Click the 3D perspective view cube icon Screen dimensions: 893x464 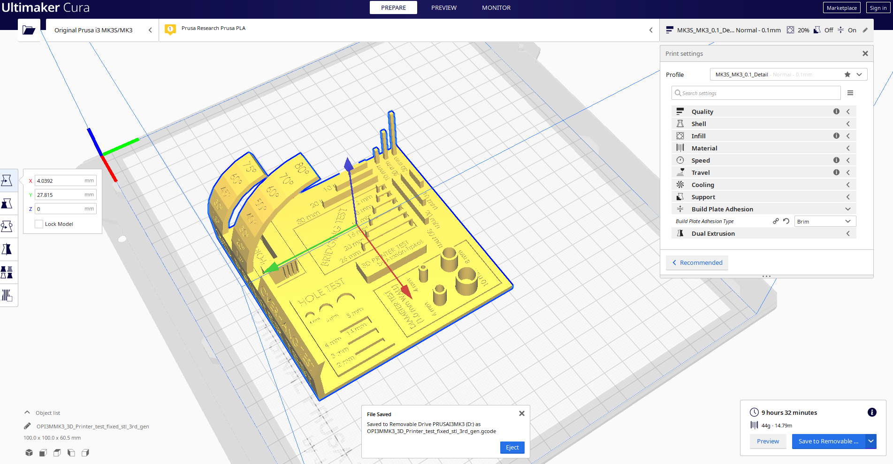(x=29, y=453)
